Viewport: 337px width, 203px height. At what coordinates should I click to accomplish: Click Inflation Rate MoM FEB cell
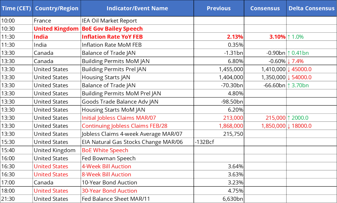click(x=137, y=45)
